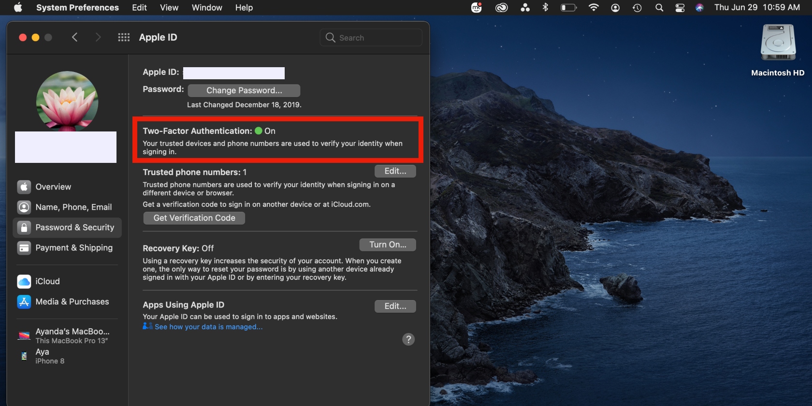Open 'See how your data is managed...' link
812x406 pixels.
click(208, 327)
